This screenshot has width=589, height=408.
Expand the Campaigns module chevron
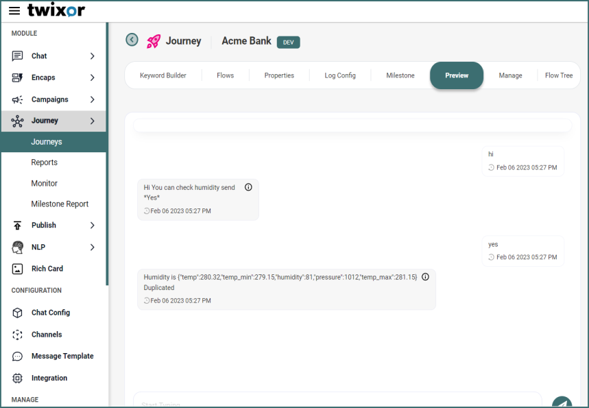pos(93,99)
